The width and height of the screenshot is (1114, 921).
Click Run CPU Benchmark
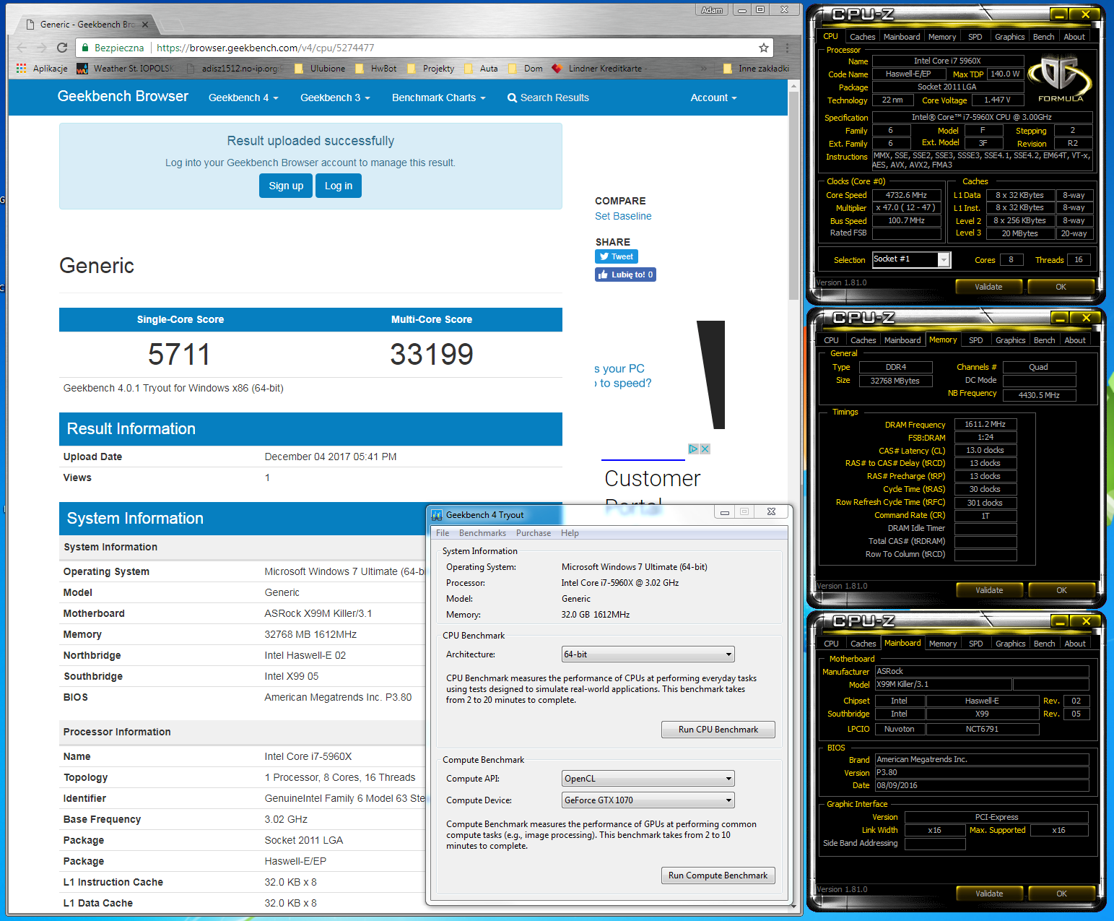click(x=718, y=730)
